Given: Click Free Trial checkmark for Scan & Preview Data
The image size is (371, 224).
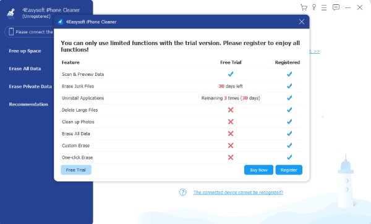Looking at the screenshot, I should pos(231,74).
